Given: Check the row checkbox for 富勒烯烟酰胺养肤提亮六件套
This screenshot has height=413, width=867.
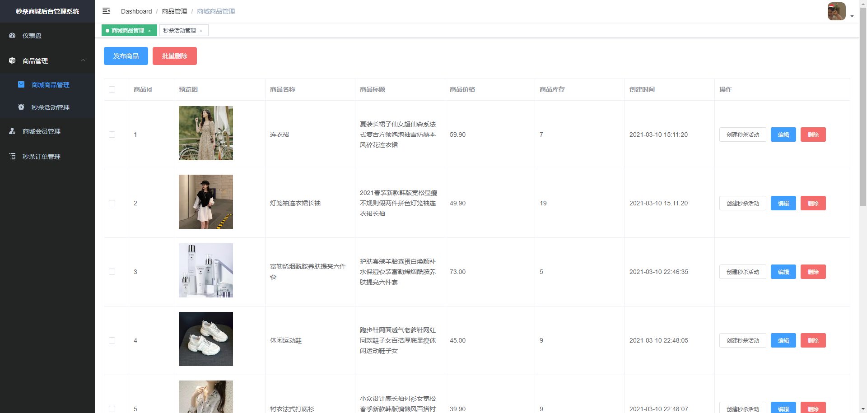Looking at the screenshot, I should [x=112, y=272].
